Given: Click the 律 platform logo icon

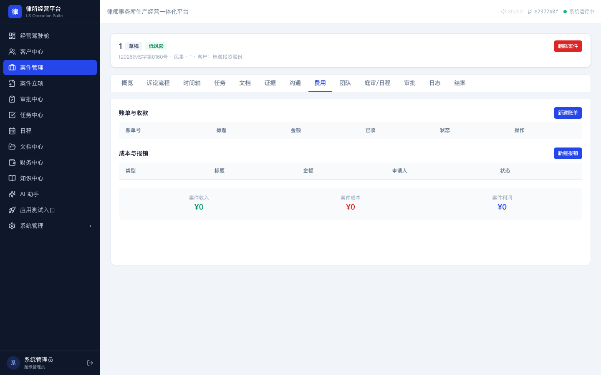Looking at the screenshot, I should click(15, 12).
